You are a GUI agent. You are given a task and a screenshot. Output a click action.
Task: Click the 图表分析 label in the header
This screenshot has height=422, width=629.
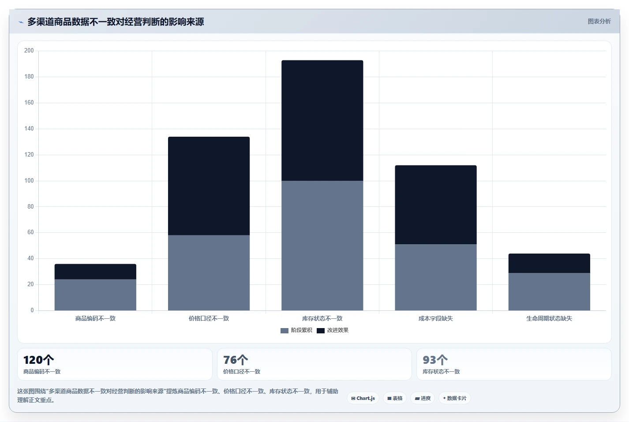click(599, 21)
